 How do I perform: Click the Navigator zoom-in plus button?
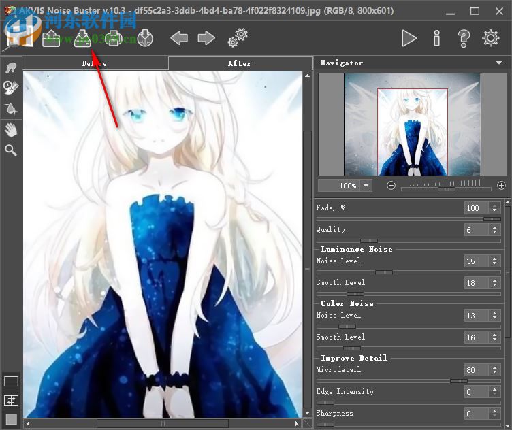501,186
